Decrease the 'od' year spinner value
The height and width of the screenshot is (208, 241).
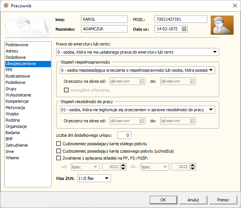click(x=123, y=168)
